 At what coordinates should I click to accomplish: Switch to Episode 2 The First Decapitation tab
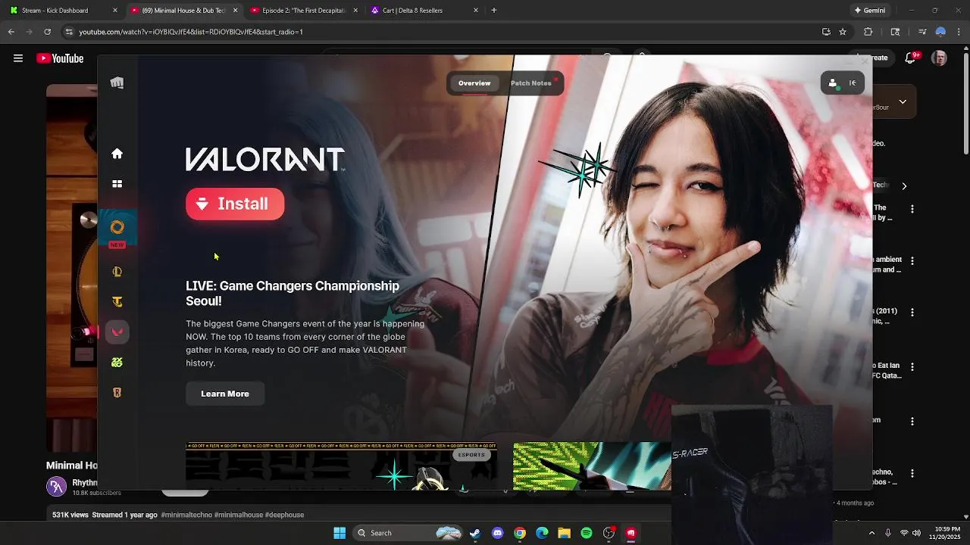303,11
